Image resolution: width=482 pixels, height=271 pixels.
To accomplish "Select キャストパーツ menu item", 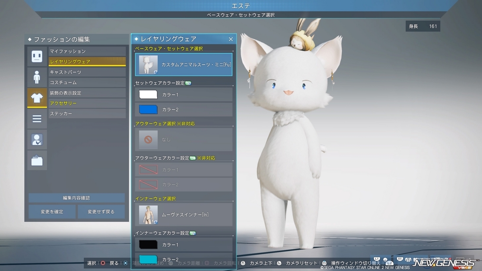I will point(87,72).
